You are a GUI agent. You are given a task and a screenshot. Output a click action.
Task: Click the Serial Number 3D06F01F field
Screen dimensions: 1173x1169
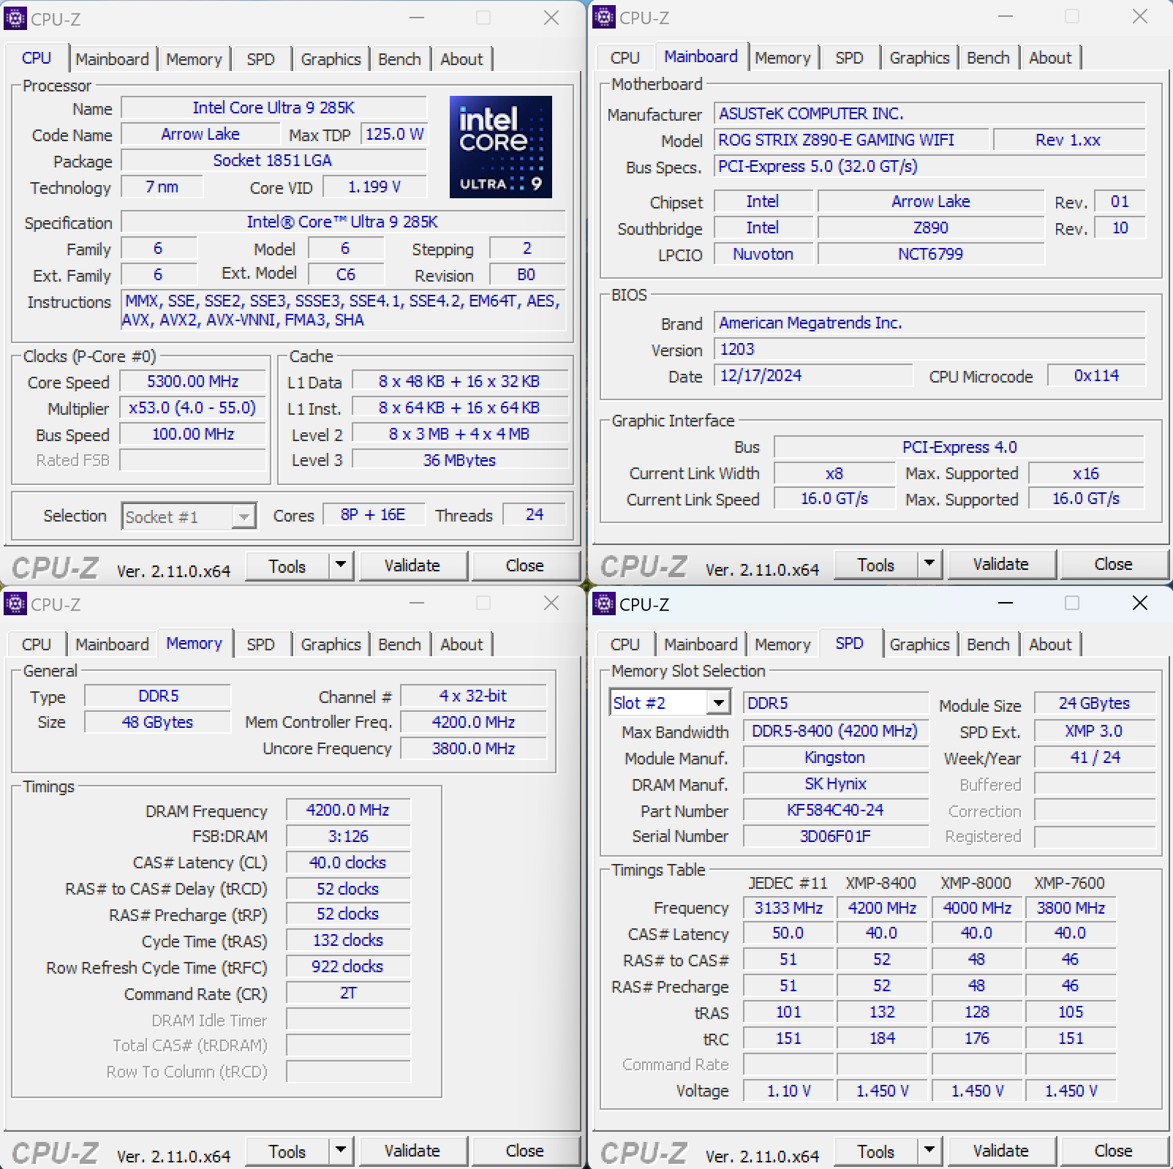(835, 836)
